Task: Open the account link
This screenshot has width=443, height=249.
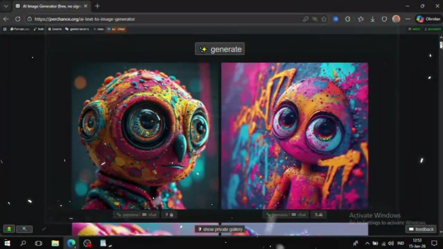Action: tap(433, 29)
